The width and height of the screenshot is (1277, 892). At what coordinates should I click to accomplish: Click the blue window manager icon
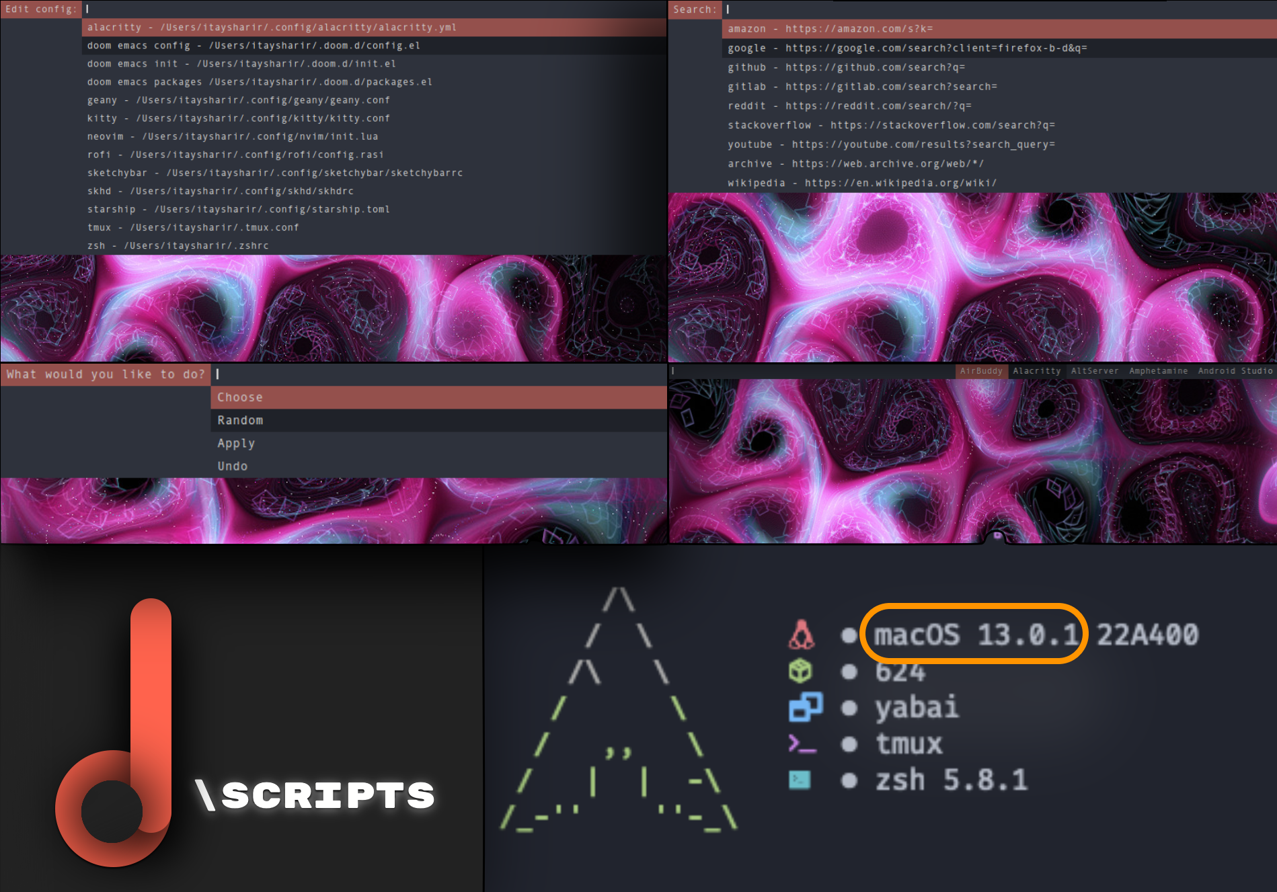tap(806, 707)
